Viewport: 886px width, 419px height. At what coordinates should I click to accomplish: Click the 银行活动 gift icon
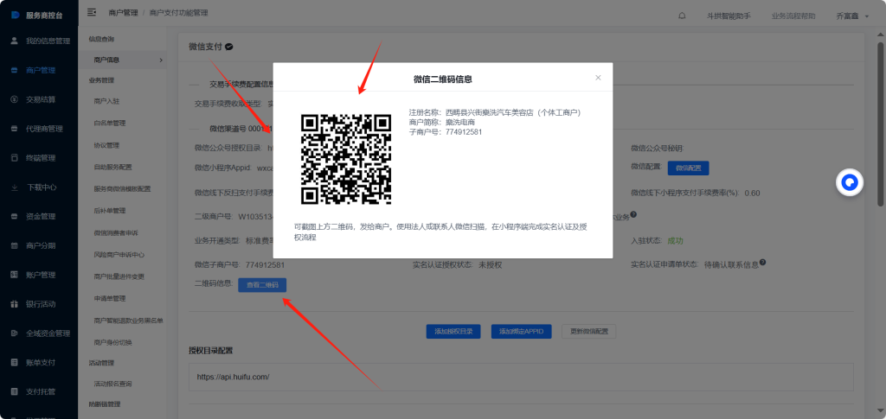pos(15,304)
